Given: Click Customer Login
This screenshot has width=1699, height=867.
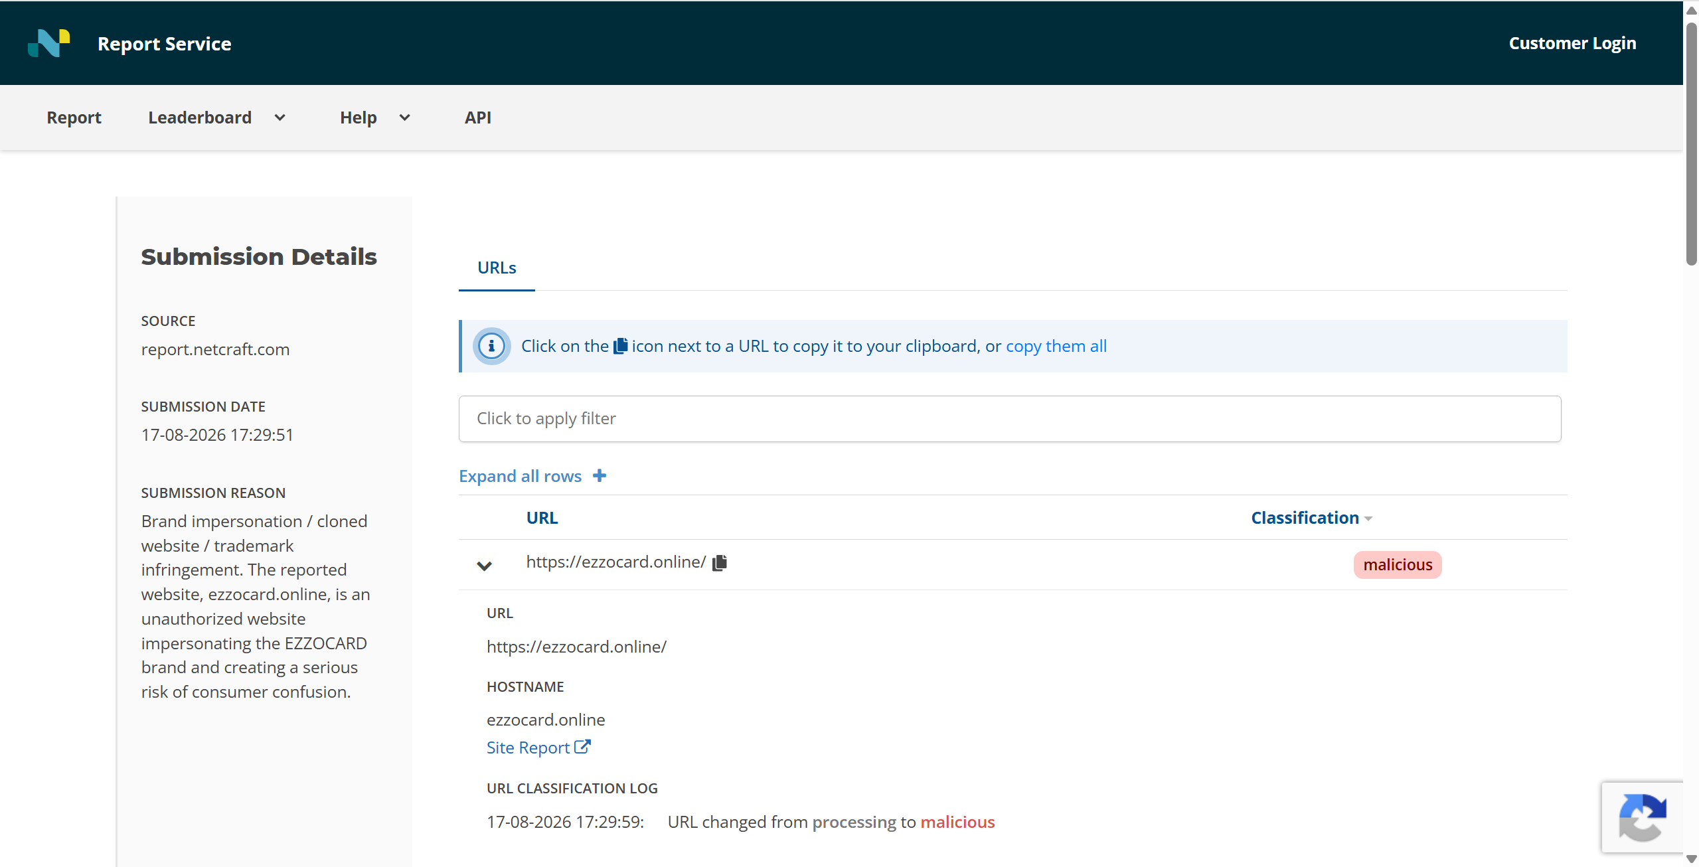Looking at the screenshot, I should tap(1572, 43).
